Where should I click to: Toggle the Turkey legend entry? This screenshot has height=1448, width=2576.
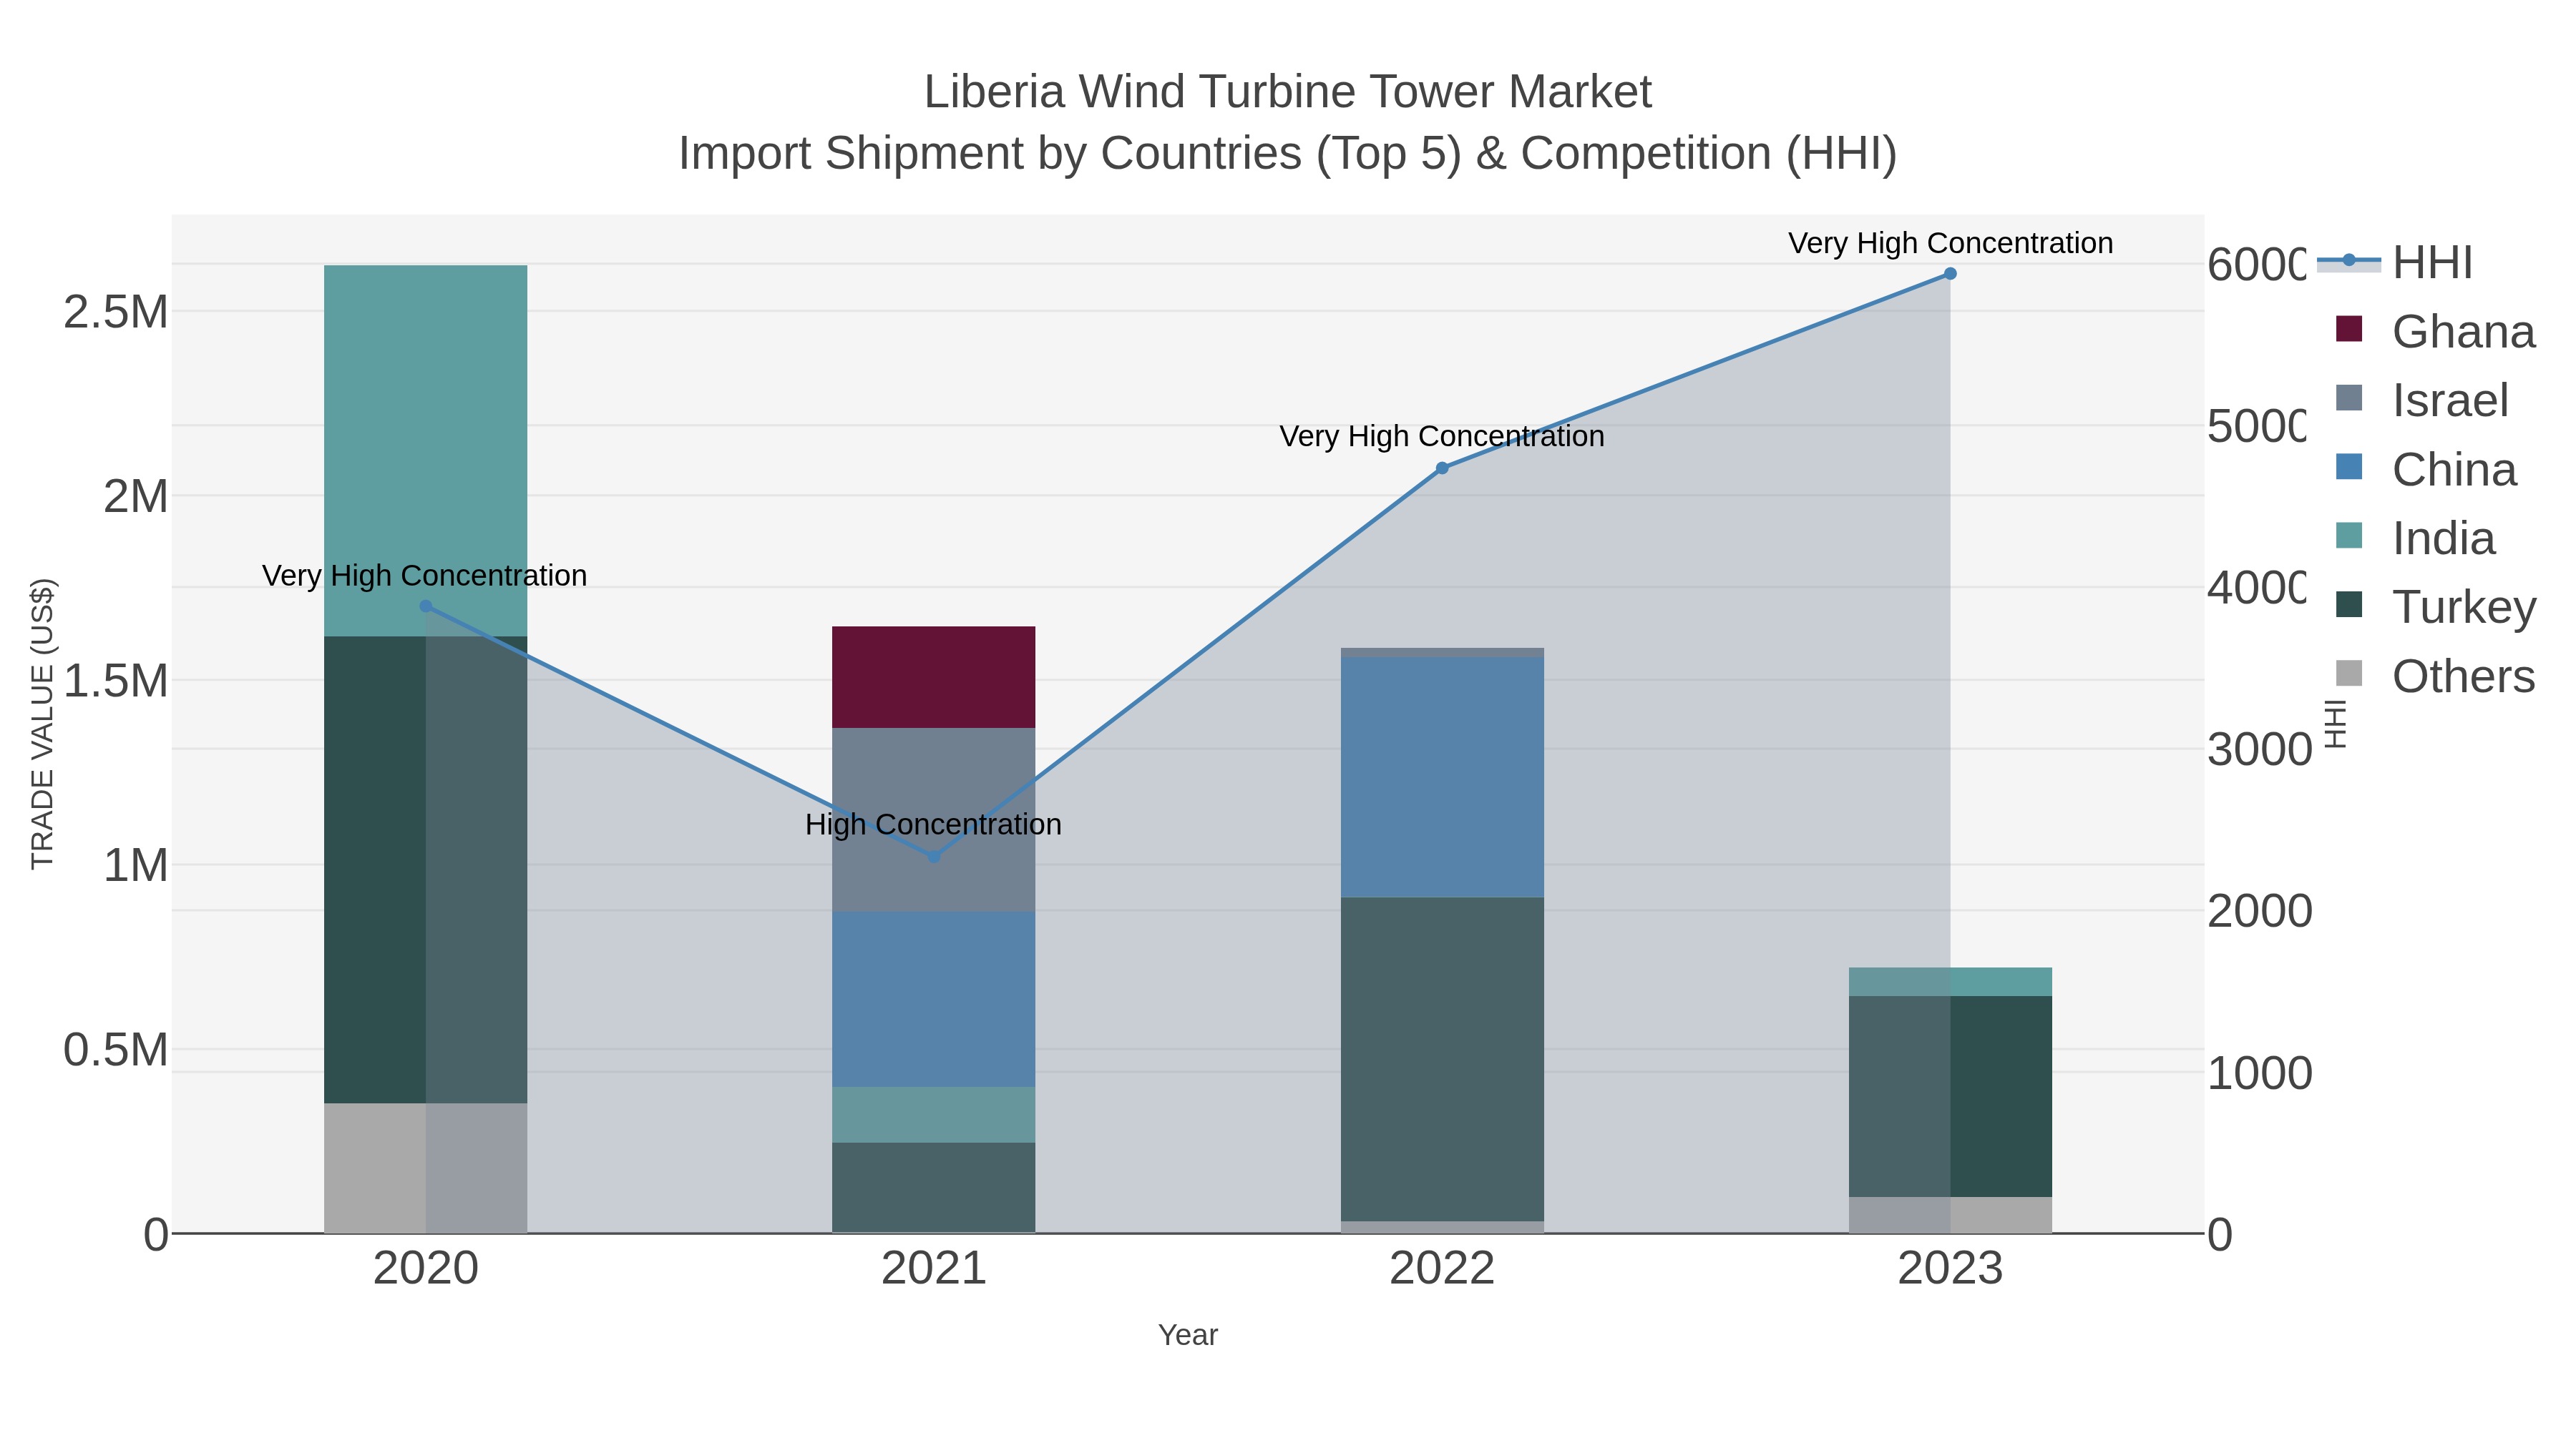click(x=2436, y=606)
